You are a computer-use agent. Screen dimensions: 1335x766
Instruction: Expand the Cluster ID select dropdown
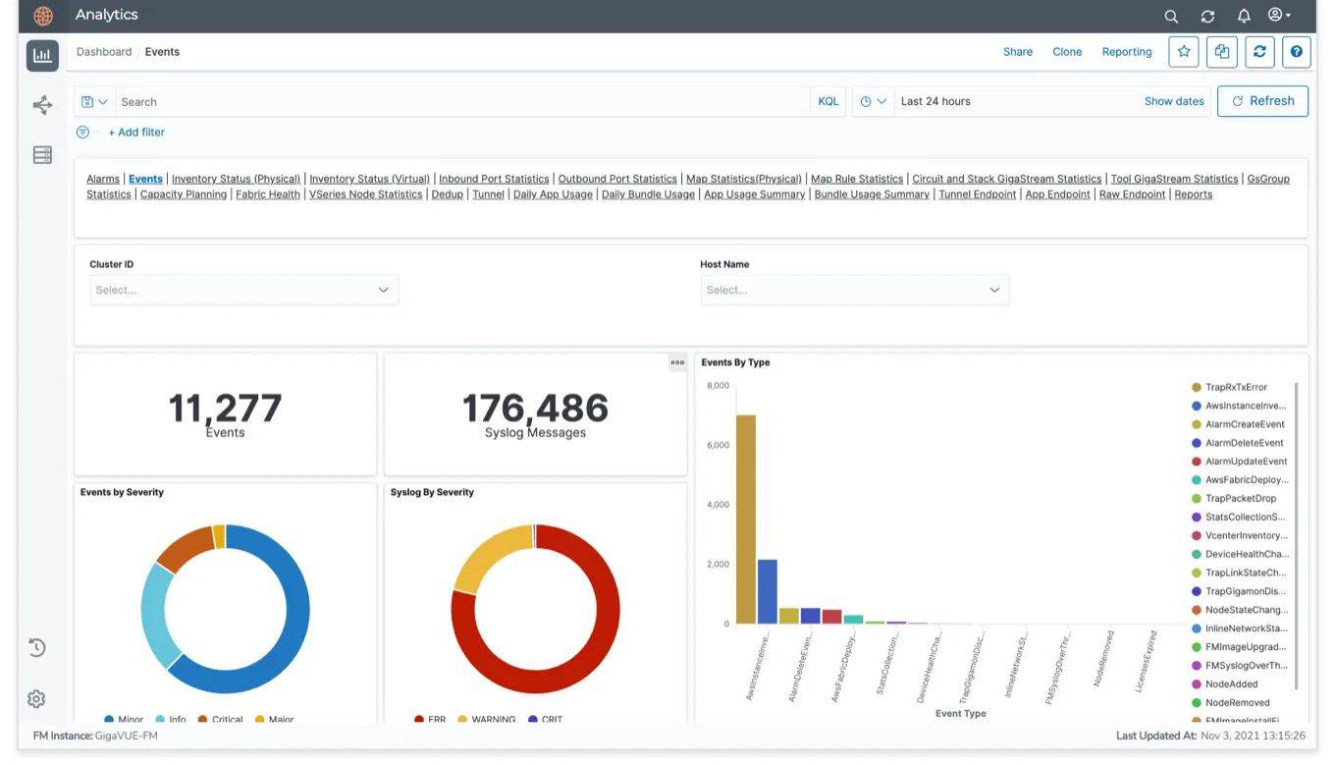pos(243,290)
